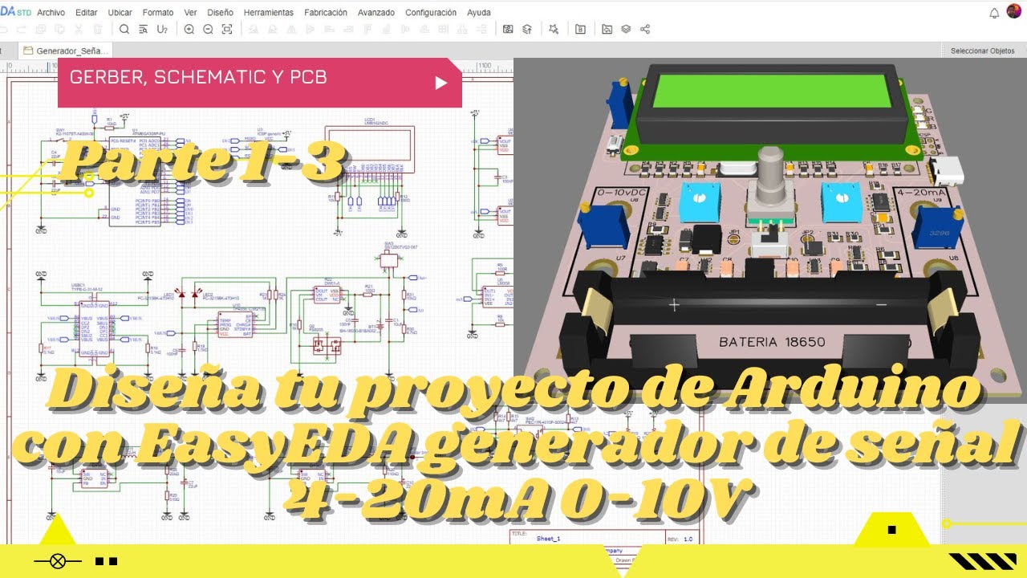The width and height of the screenshot is (1027, 578).
Task: Open the Ver menu
Action: 190,13
